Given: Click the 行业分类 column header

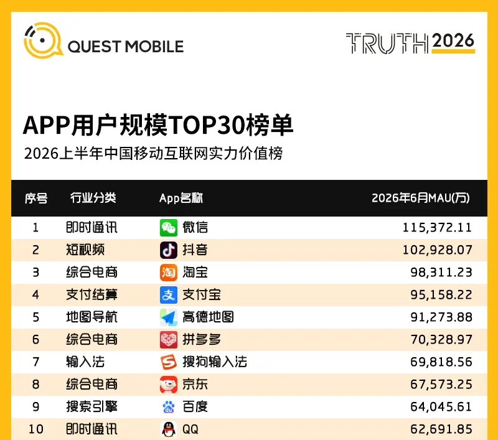Looking at the screenshot, I should pyautogui.click(x=93, y=198).
